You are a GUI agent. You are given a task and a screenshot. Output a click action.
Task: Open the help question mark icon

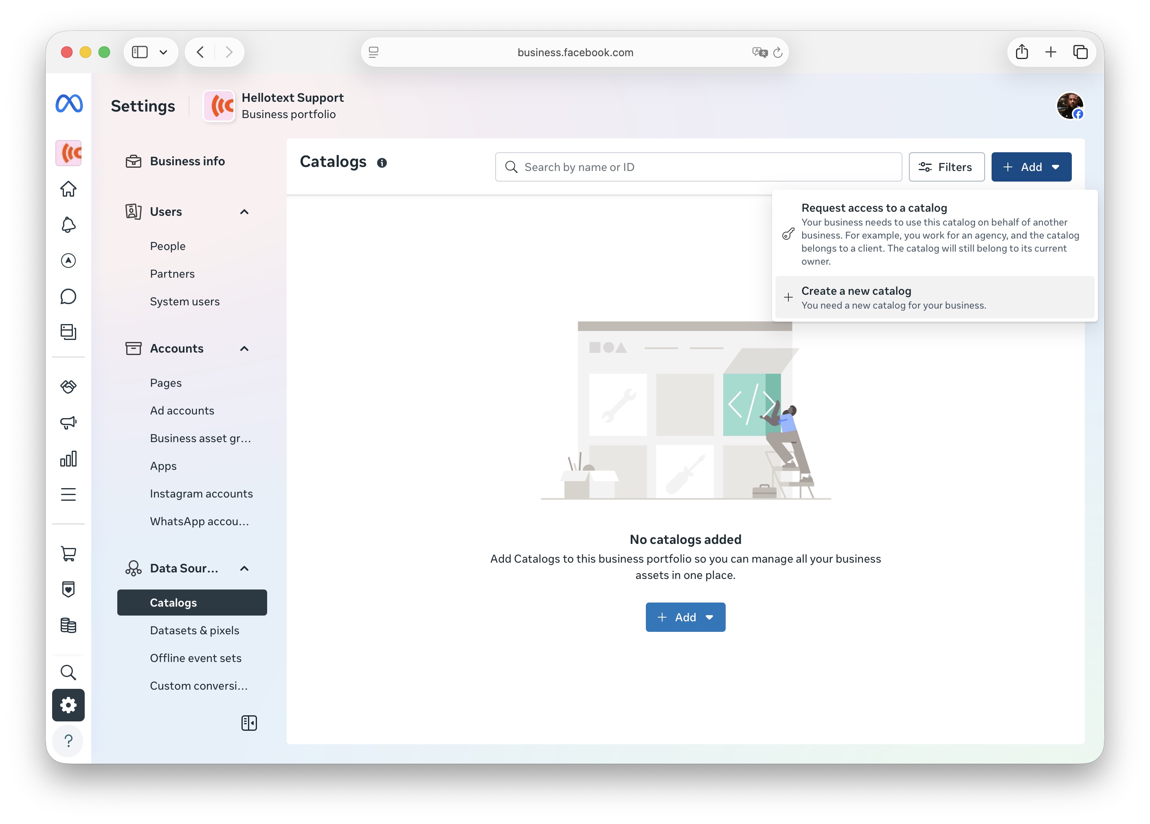[68, 741]
